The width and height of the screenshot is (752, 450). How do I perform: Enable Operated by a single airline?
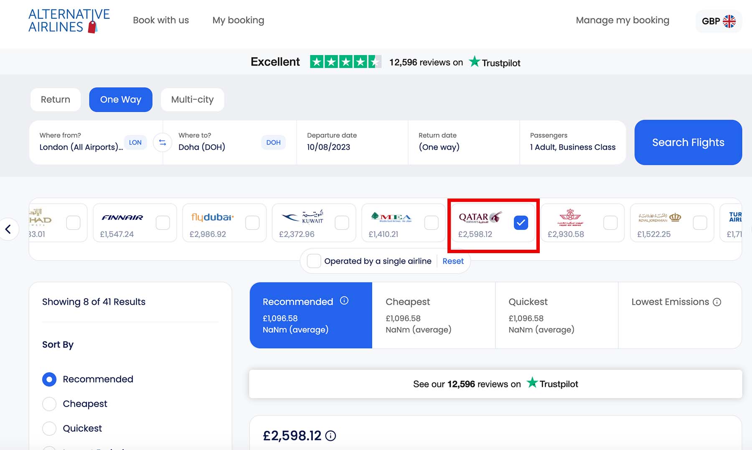[x=314, y=261]
